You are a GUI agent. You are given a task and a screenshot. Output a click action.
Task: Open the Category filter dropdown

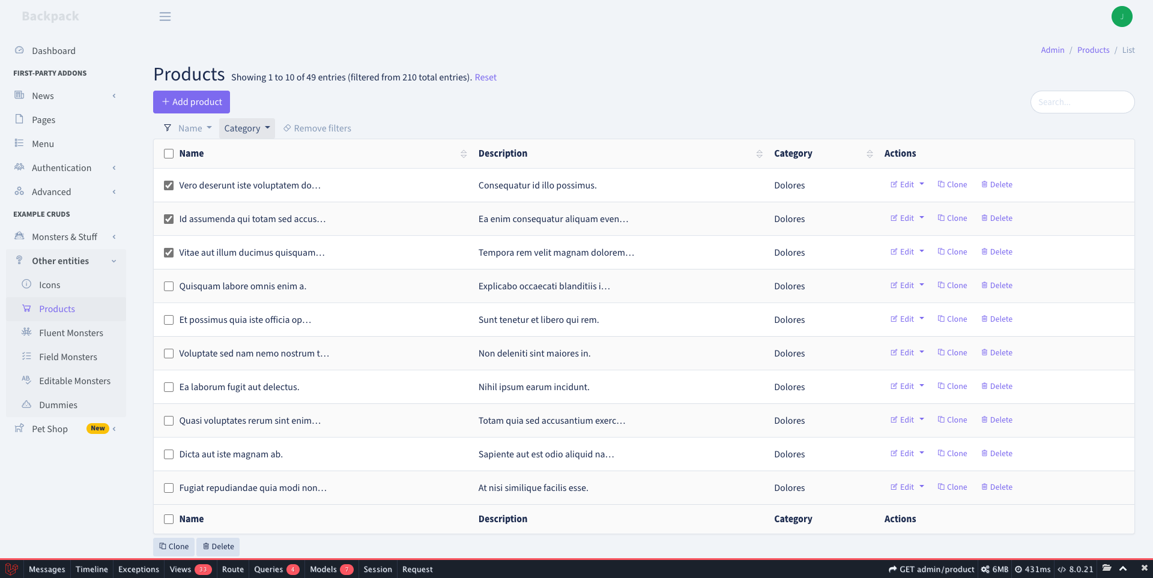(x=247, y=128)
